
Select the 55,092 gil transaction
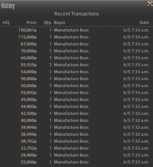[x=77, y=93]
